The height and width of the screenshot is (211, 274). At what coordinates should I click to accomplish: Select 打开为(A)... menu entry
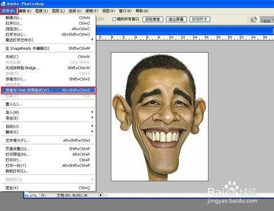(x=48, y=34)
